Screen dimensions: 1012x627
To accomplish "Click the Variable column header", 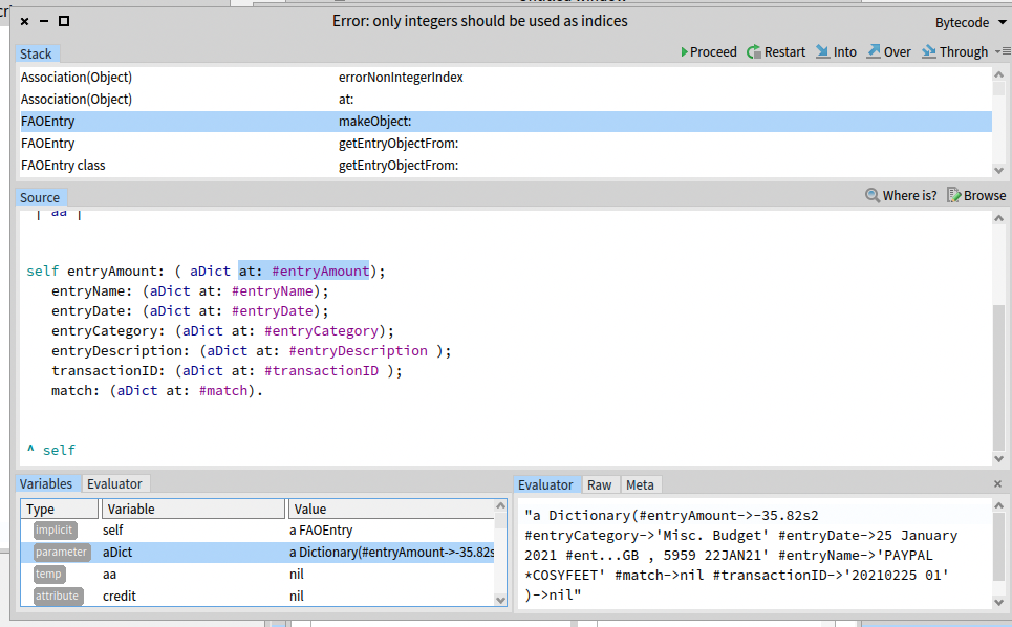I will point(131,509).
